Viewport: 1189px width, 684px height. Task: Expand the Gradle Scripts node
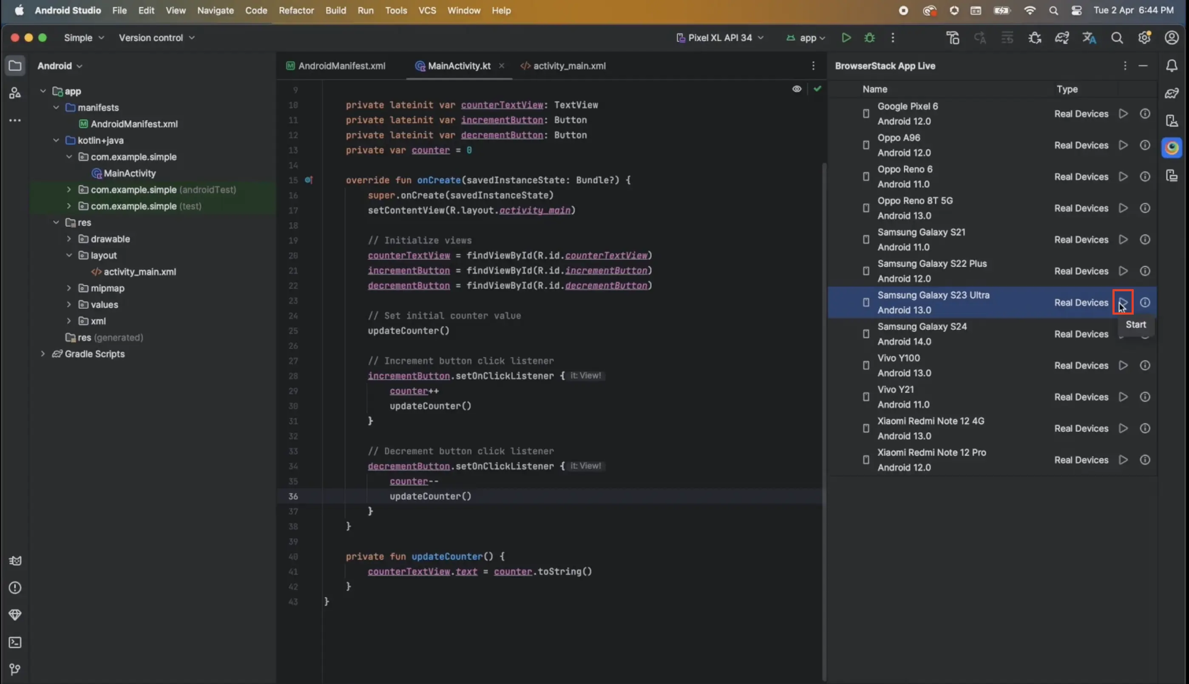[43, 354]
